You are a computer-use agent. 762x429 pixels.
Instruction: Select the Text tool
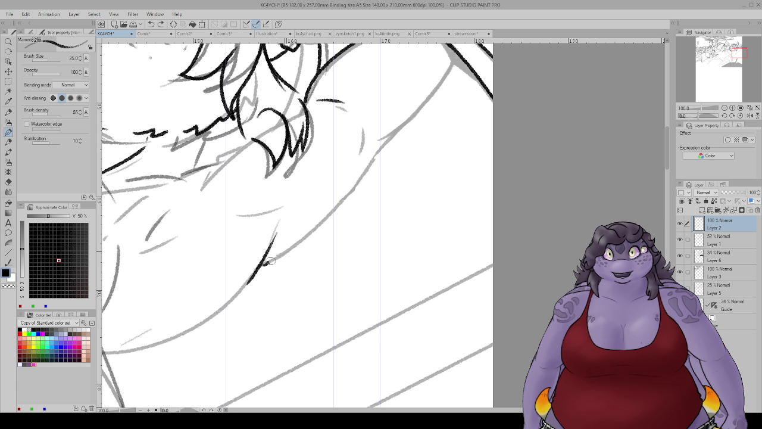pos(8,223)
